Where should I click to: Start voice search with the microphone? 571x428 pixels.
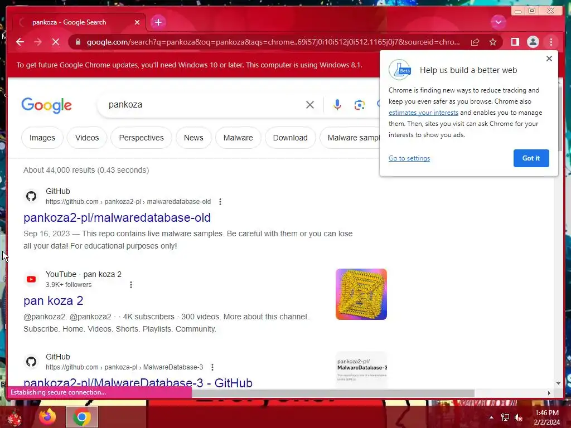click(x=337, y=105)
